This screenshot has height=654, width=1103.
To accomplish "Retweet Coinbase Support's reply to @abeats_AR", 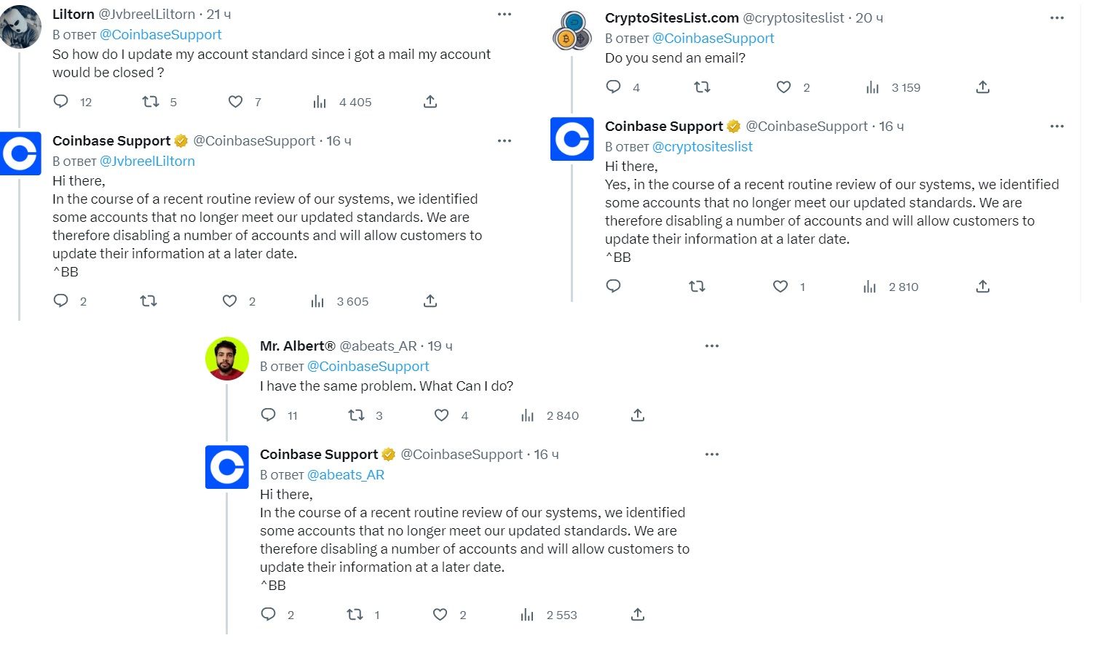I will click(x=355, y=615).
